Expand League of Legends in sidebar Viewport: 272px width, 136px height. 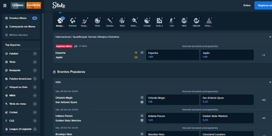click(x=35, y=129)
